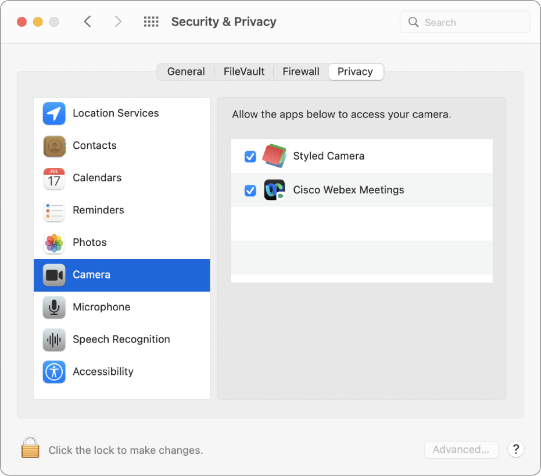Screen dimensions: 541x476
Task: Switch to the Firewall tab
Action: (x=301, y=72)
